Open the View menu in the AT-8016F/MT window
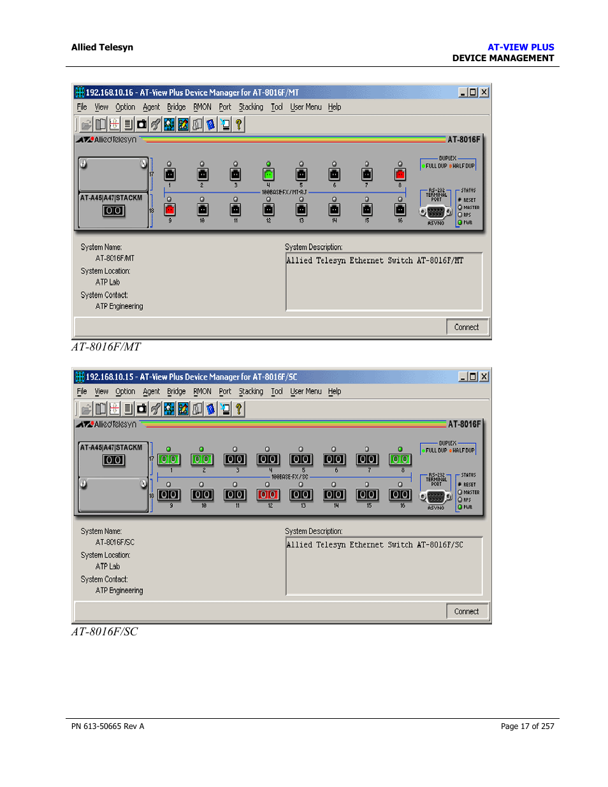The width and height of the screenshot is (608, 787). click(x=101, y=107)
